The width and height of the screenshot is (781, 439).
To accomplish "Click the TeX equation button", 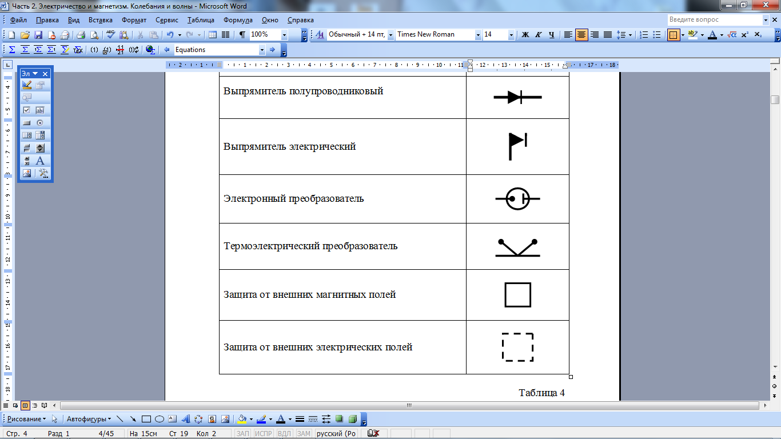I will [x=78, y=50].
